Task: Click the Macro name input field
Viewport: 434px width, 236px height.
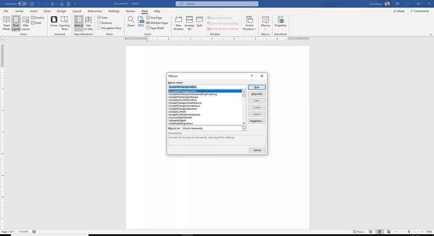Action: point(207,87)
